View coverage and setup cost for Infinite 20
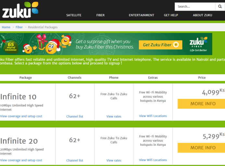Viewport: 225px width, 166px height. (x=21, y=160)
